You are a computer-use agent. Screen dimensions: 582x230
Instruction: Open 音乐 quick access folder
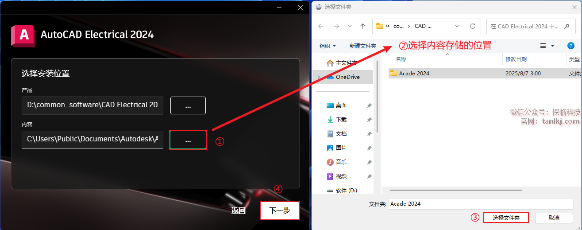[x=341, y=162]
